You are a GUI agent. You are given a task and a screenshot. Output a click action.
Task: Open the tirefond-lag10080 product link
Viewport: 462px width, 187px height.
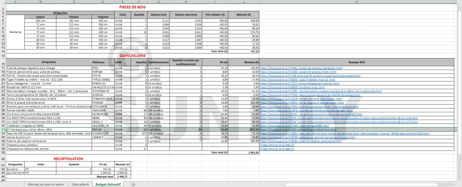point(288,125)
